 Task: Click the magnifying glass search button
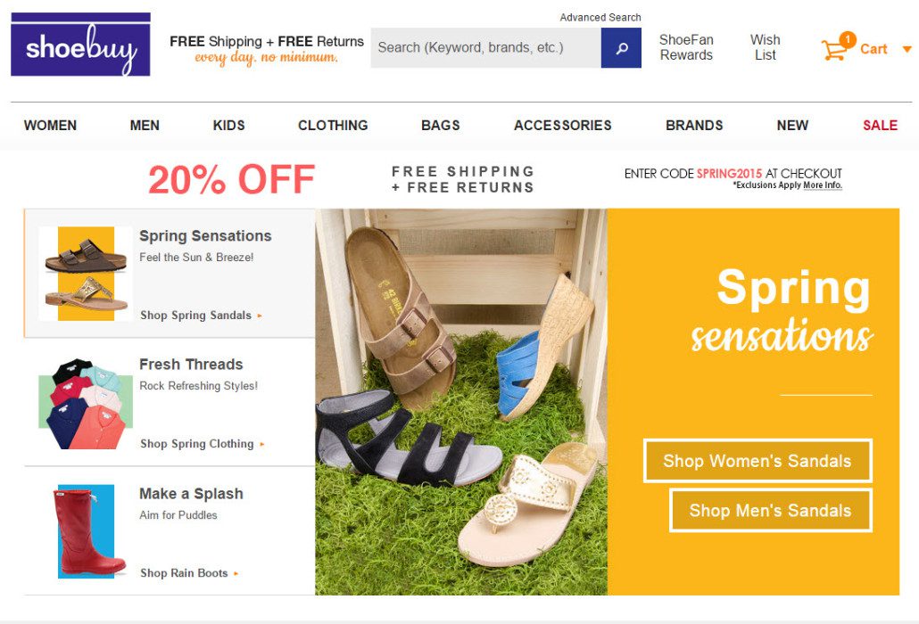click(621, 48)
